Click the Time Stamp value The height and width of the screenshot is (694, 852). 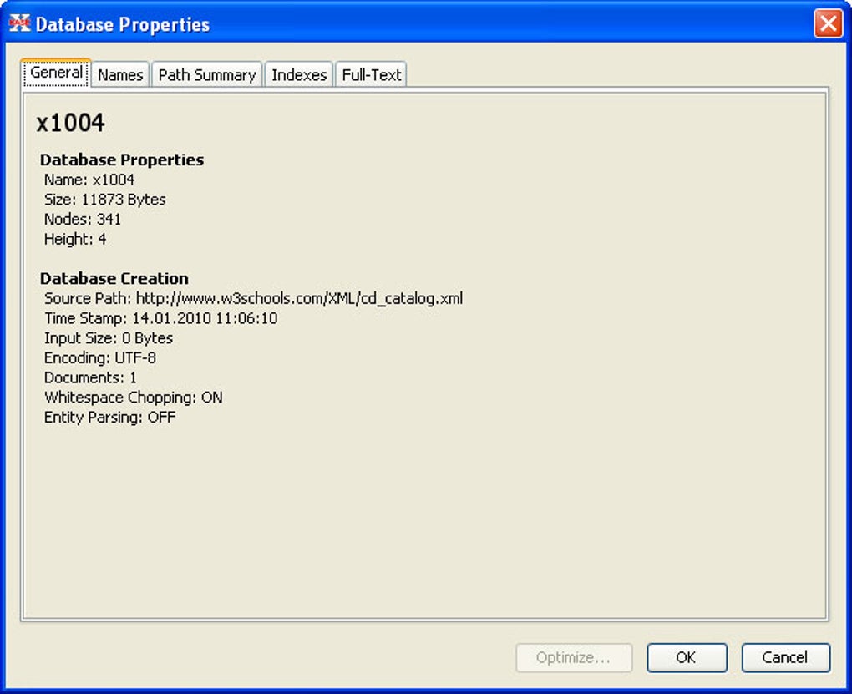pos(161,318)
